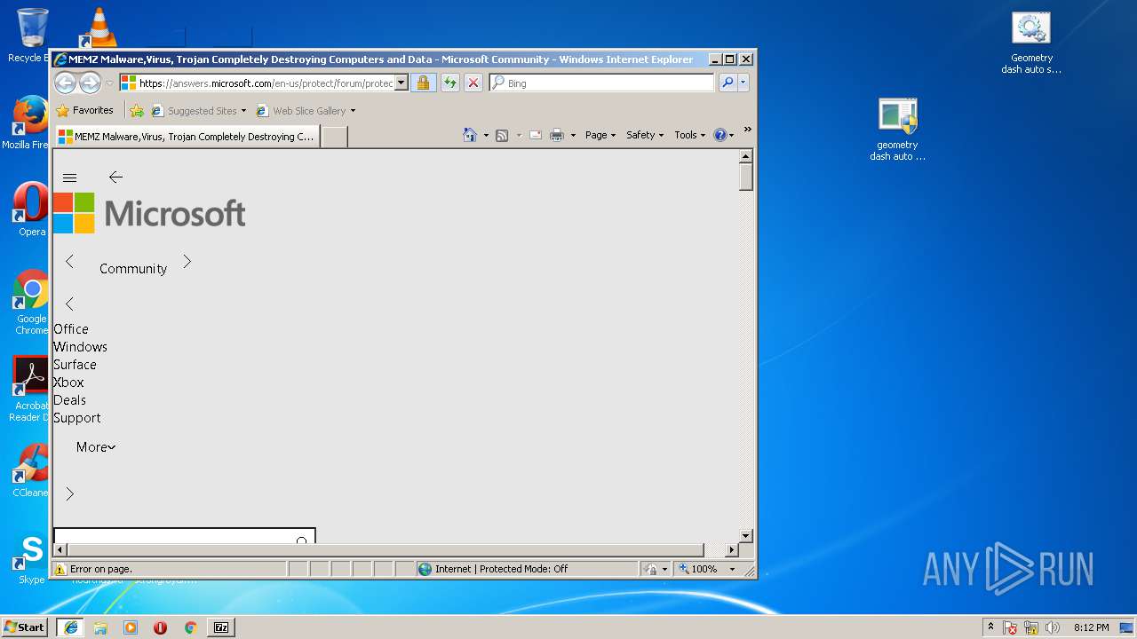Open the Deals link
Image resolution: width=1137 pixels, height=639 pixels.
[69, 399]
